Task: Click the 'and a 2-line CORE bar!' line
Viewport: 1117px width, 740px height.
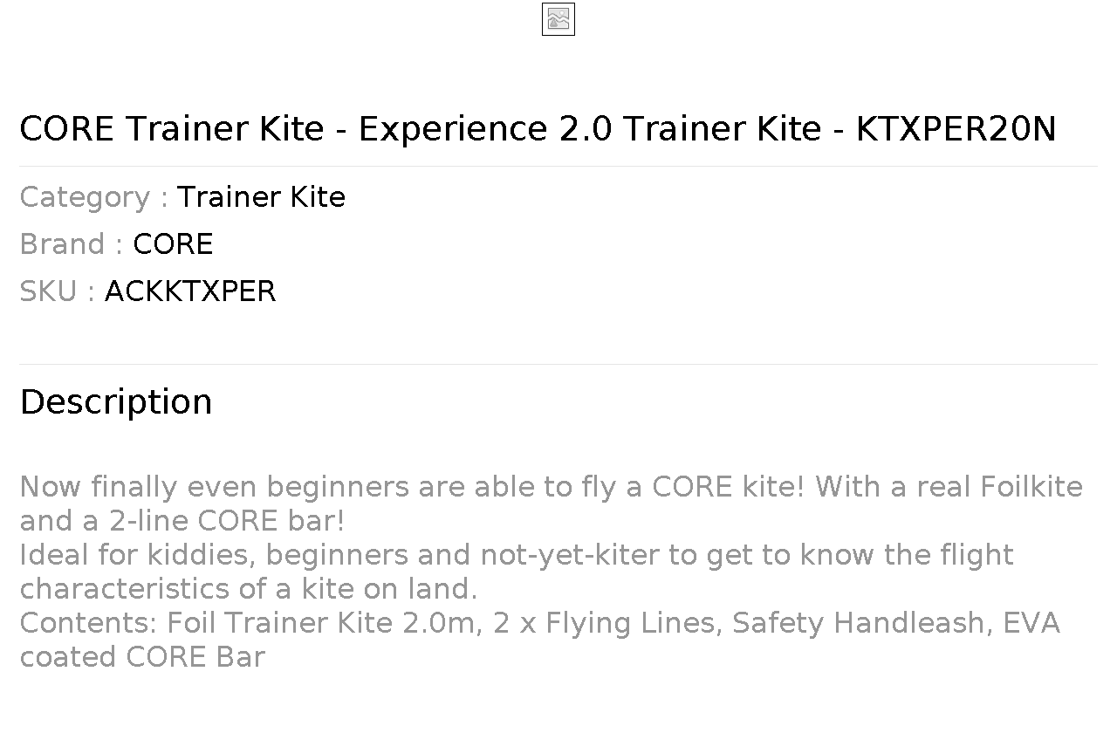Action: [x=182, y=520]
